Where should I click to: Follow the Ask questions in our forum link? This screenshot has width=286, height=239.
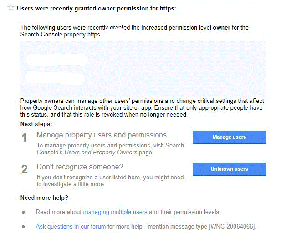[71, 227]
